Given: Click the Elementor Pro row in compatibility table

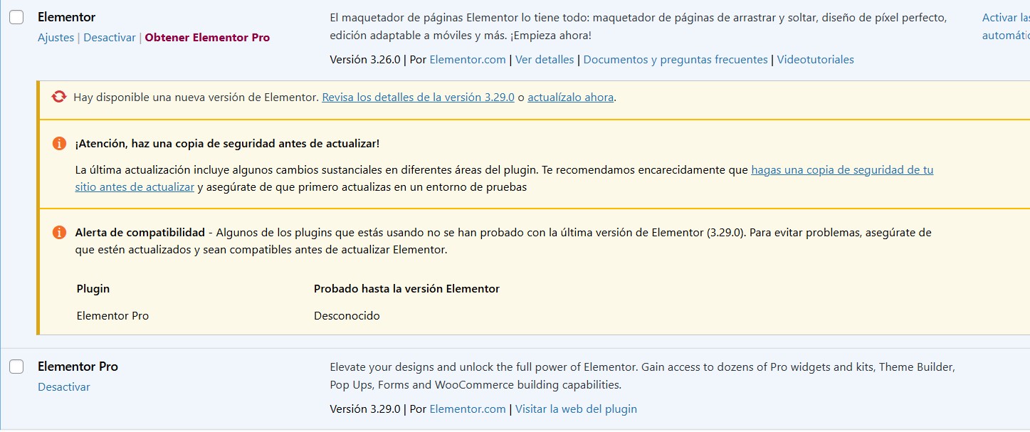Looking at the screenshot, I should coord(112,316).
